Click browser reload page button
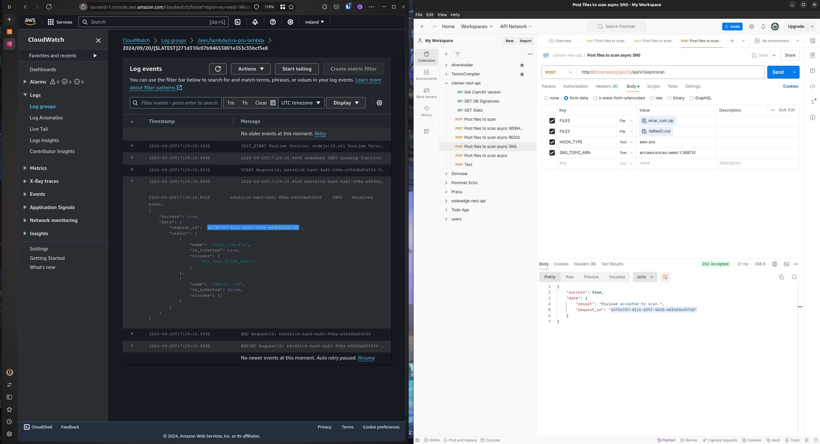The image size is (820, 444). coord(49,7)
